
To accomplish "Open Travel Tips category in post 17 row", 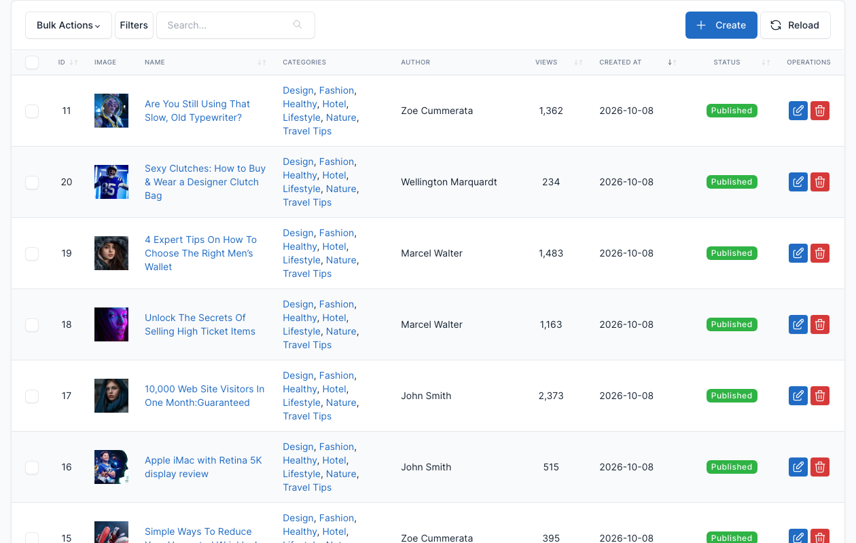I will click(x=307, y=416).
